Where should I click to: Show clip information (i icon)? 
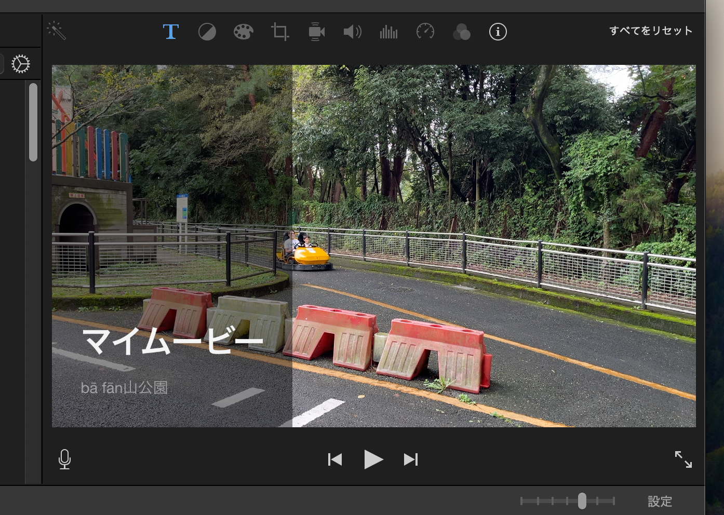point(498,32)
